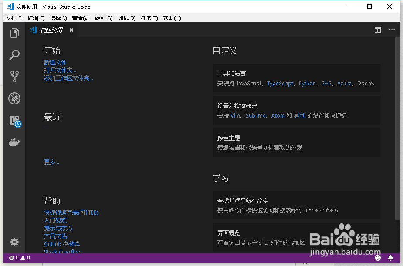Click the 新建文件 link
403x266 pixels.
click(x=55, y=62)
